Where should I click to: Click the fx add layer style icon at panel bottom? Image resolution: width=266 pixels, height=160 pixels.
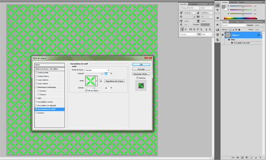point(238,158)
